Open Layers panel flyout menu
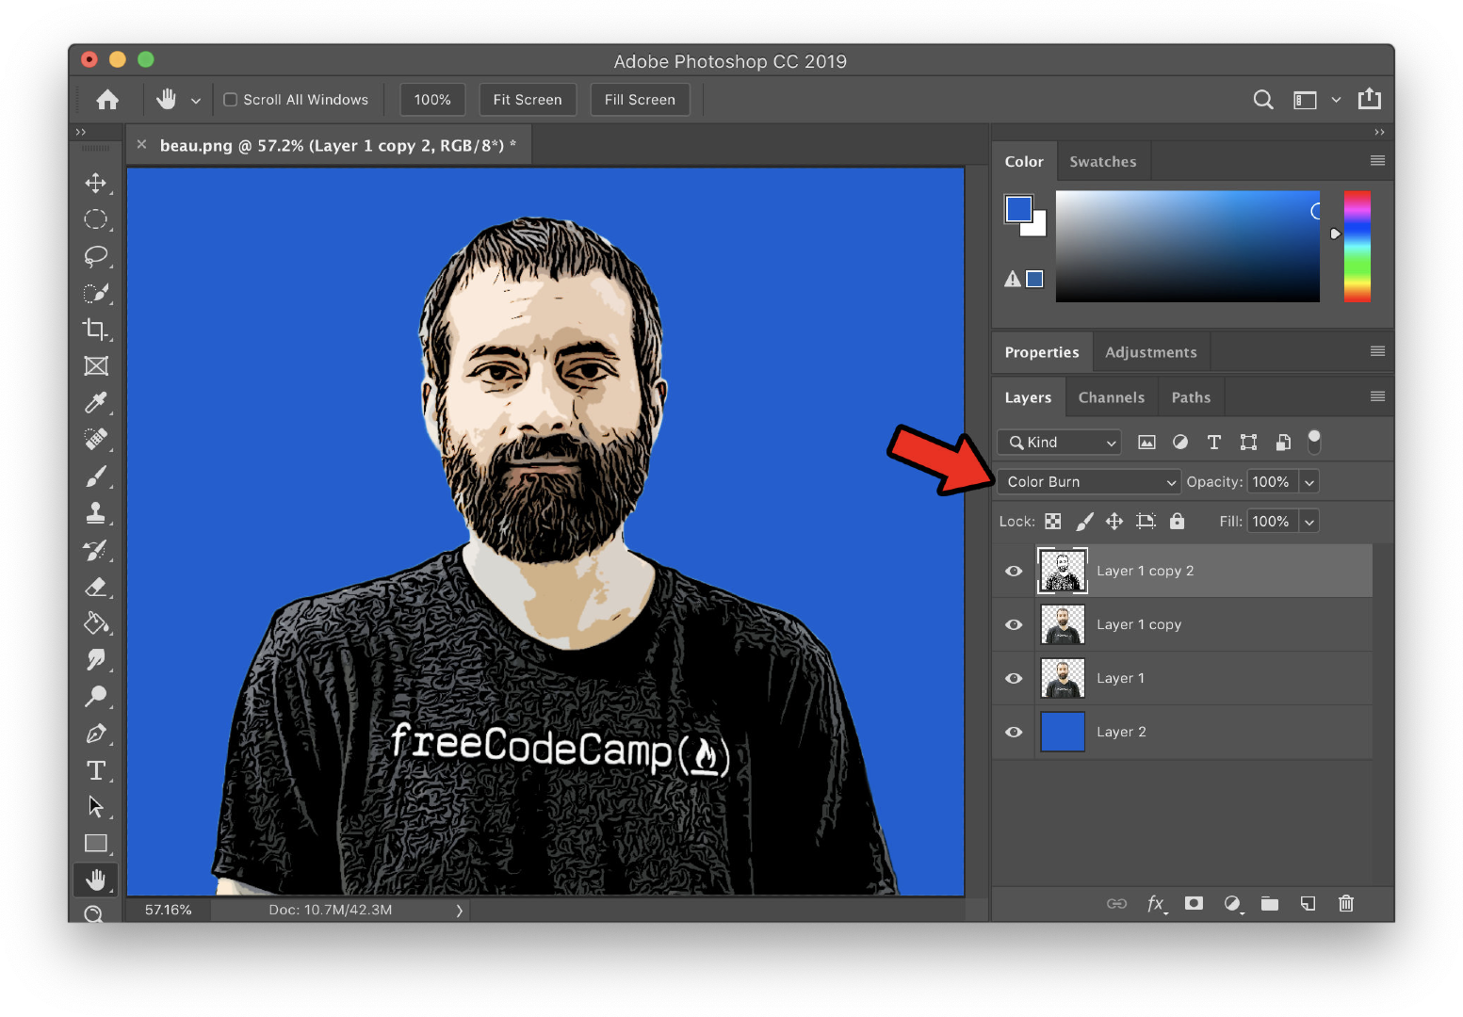1463x1017 pixels. 1377,396
